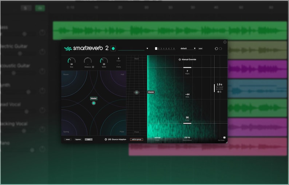
Task: Click the Tail Cutoff vertical handle
Action: click(214, 88)
